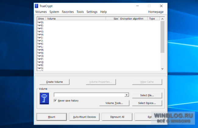Screen dimensions: 198x128
Task: Click the drive list scroll-down arrow
Action: [x=162, y=69]
